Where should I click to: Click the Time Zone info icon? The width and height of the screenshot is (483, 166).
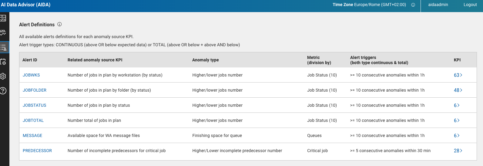pos(413,5)
